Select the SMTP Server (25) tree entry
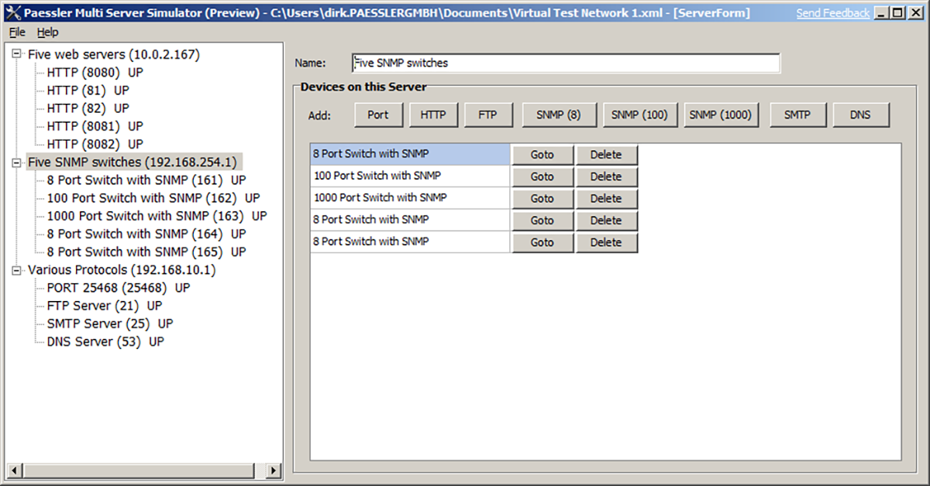 (x=110, y=323)
